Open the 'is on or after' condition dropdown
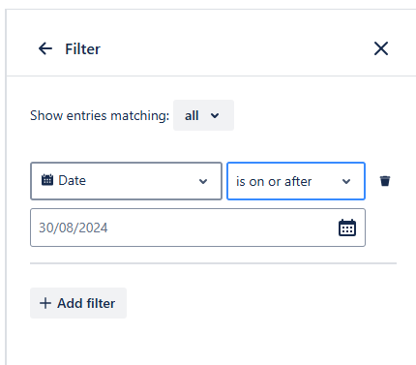 (x=296, y=181)
